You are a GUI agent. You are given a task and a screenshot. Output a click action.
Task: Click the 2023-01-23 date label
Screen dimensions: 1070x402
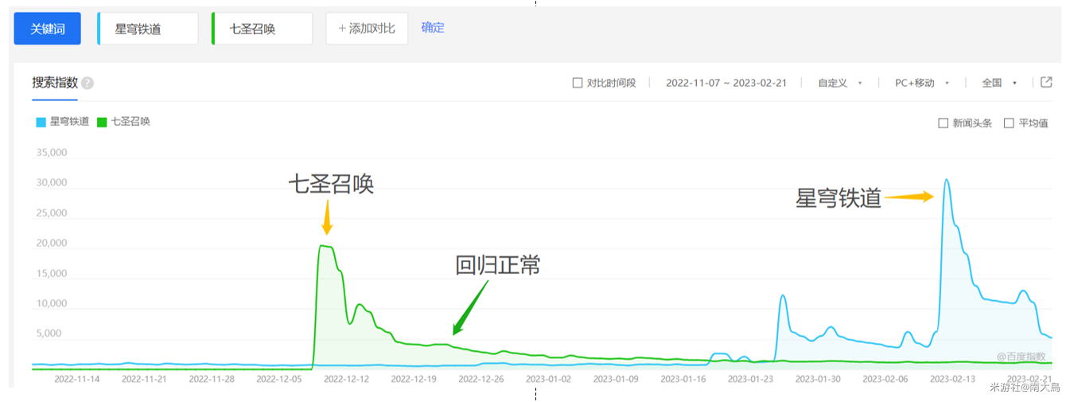[750, 379]
